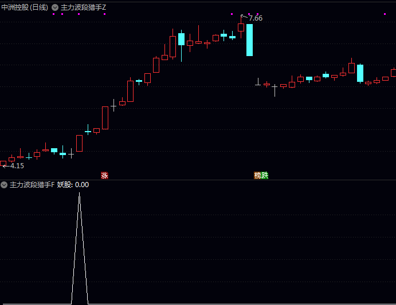Click the 主力波段猎手F indicator label

[x=32, y=185]
